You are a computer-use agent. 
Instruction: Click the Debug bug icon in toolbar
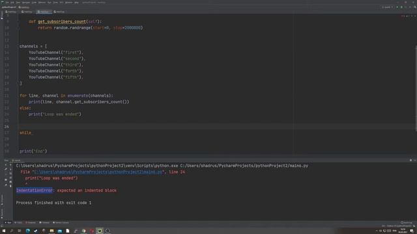[x=401, y=7]
